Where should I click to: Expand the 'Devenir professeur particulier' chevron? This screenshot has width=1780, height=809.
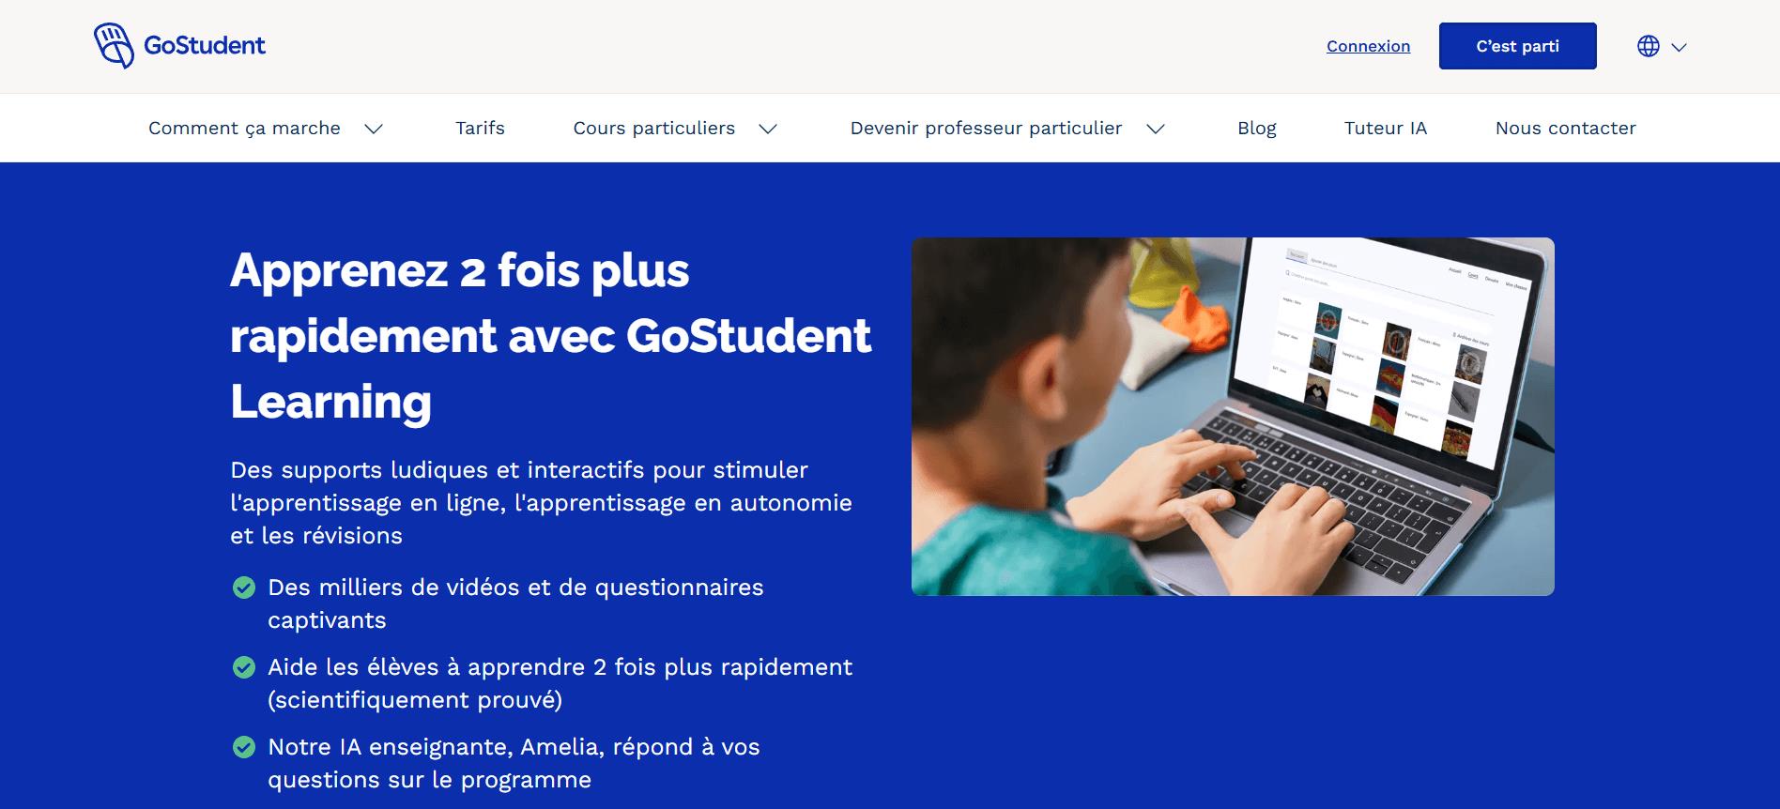pyautogui.click(x=1156, y=129)
